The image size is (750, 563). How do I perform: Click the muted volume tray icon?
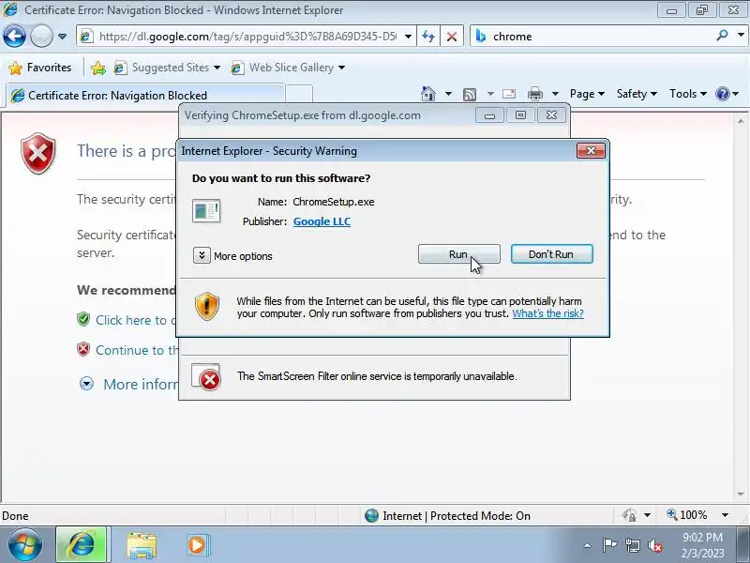click(x=655, y=545)
